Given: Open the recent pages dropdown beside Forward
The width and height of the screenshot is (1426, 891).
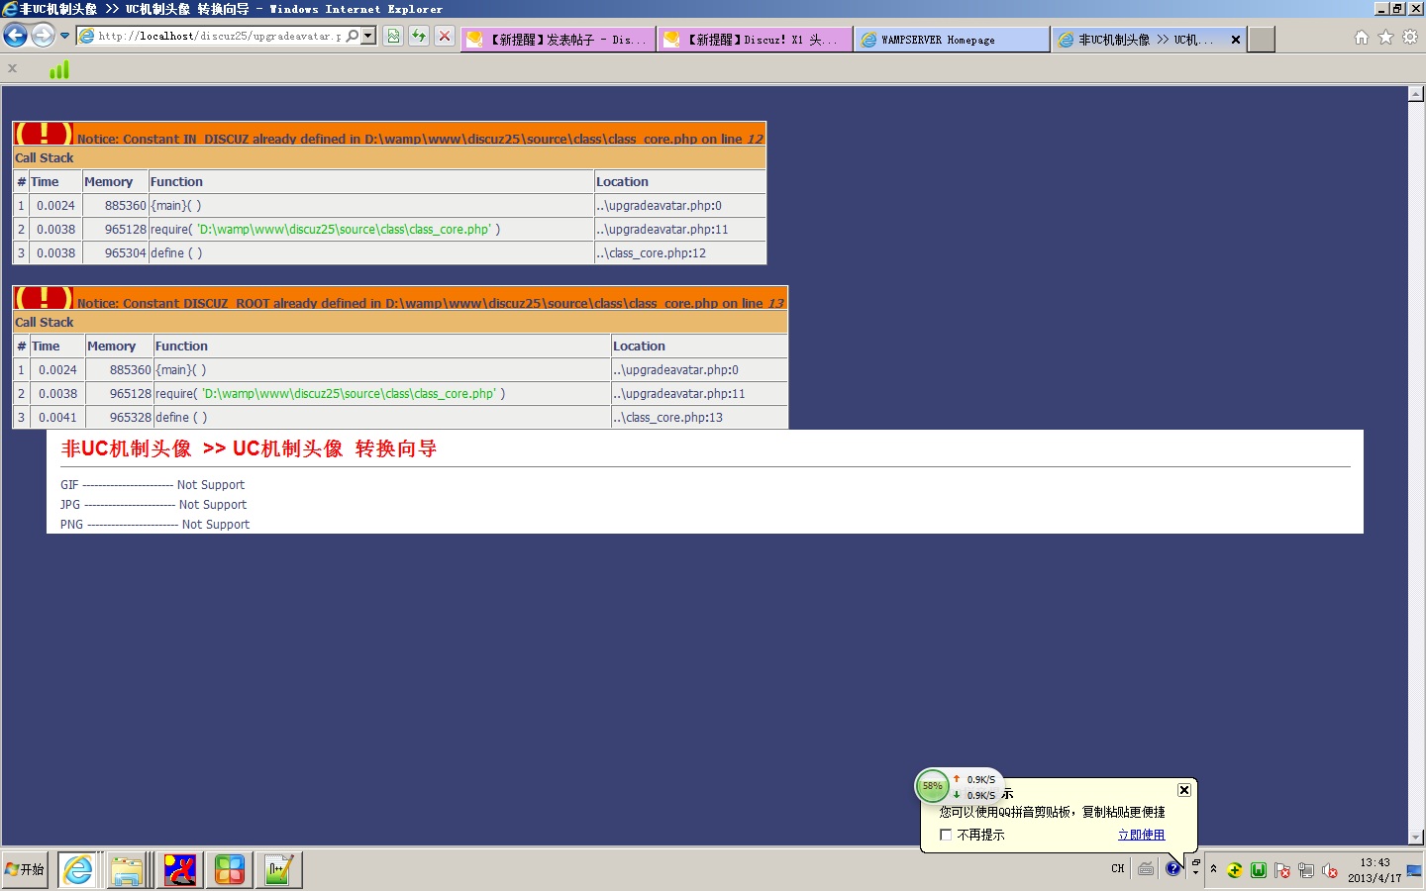Looking at the screenshot, I should [65, 37].
